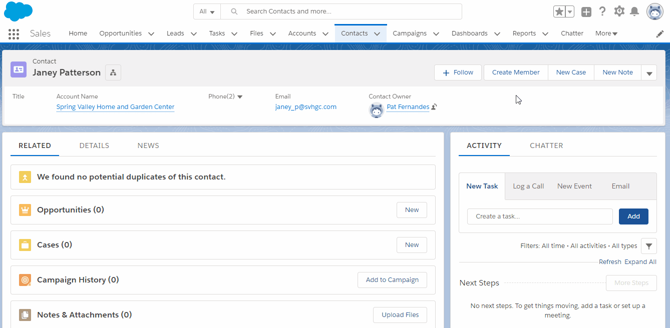
Task: Click the Campaign History target icon
Action: [25, 280]
